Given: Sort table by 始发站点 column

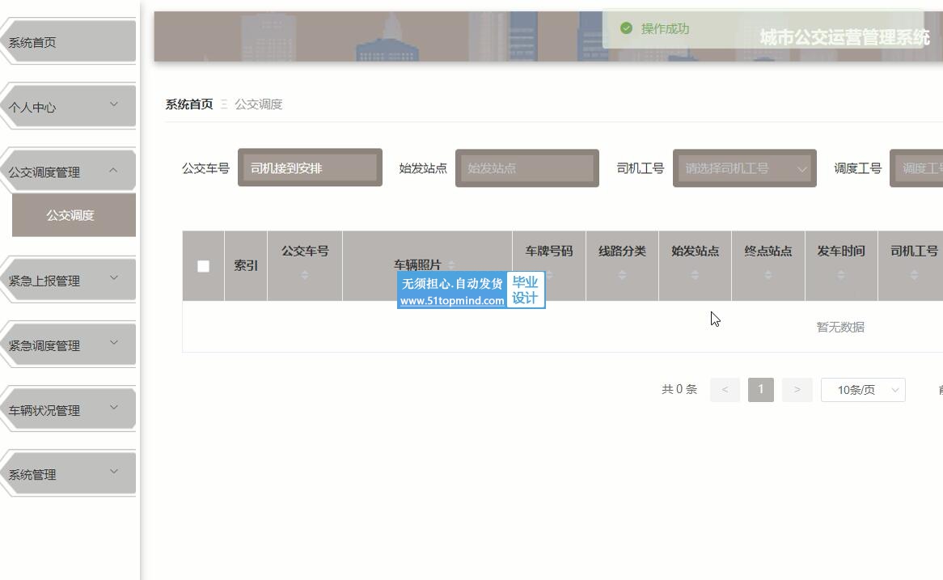Looking at the screenshot, I should coord(696,275).
